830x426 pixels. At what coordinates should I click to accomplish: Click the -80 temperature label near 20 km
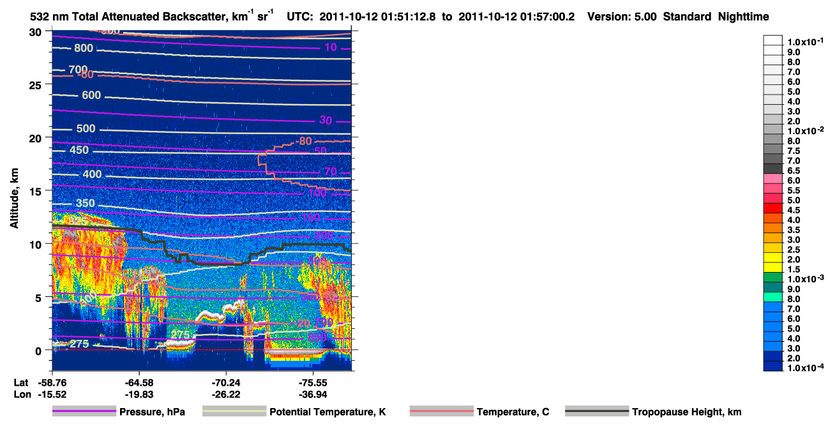tap(304, 141)
